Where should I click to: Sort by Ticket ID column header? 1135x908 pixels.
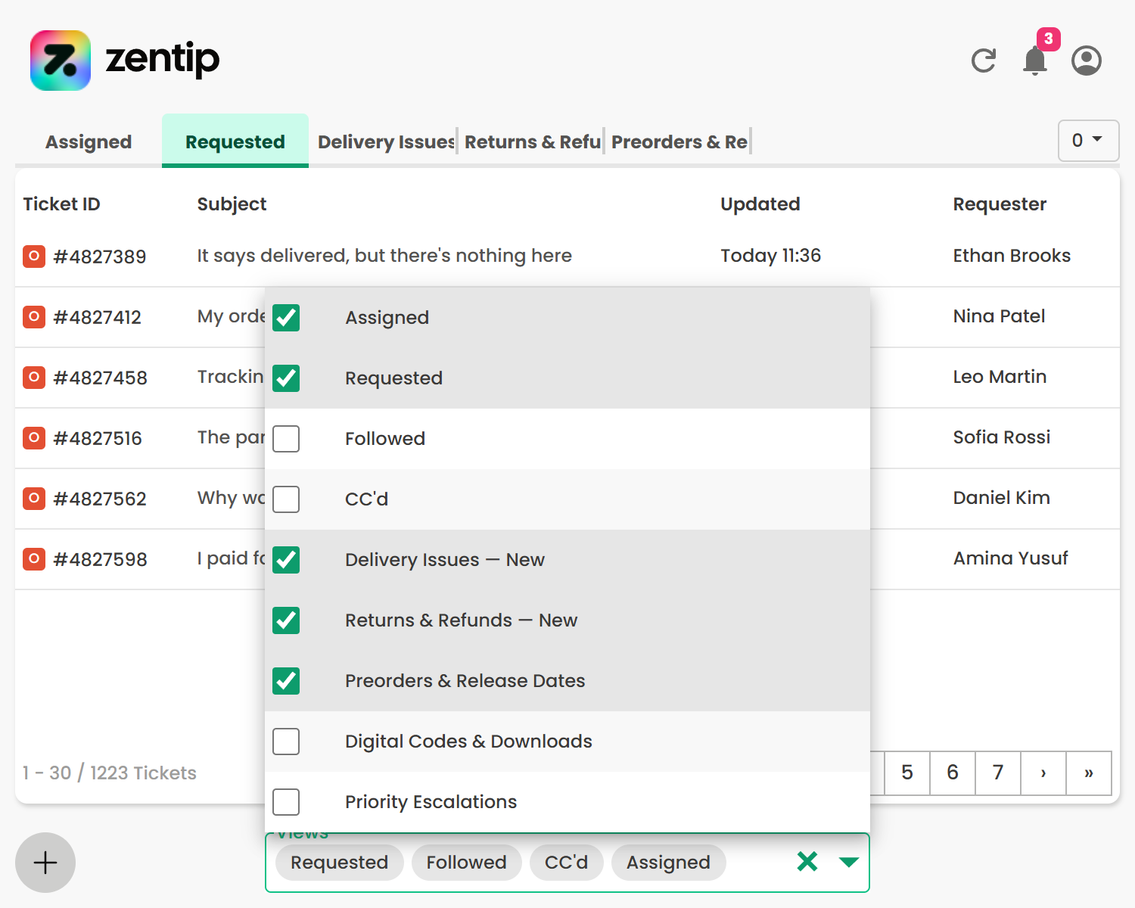click(61, 204)
